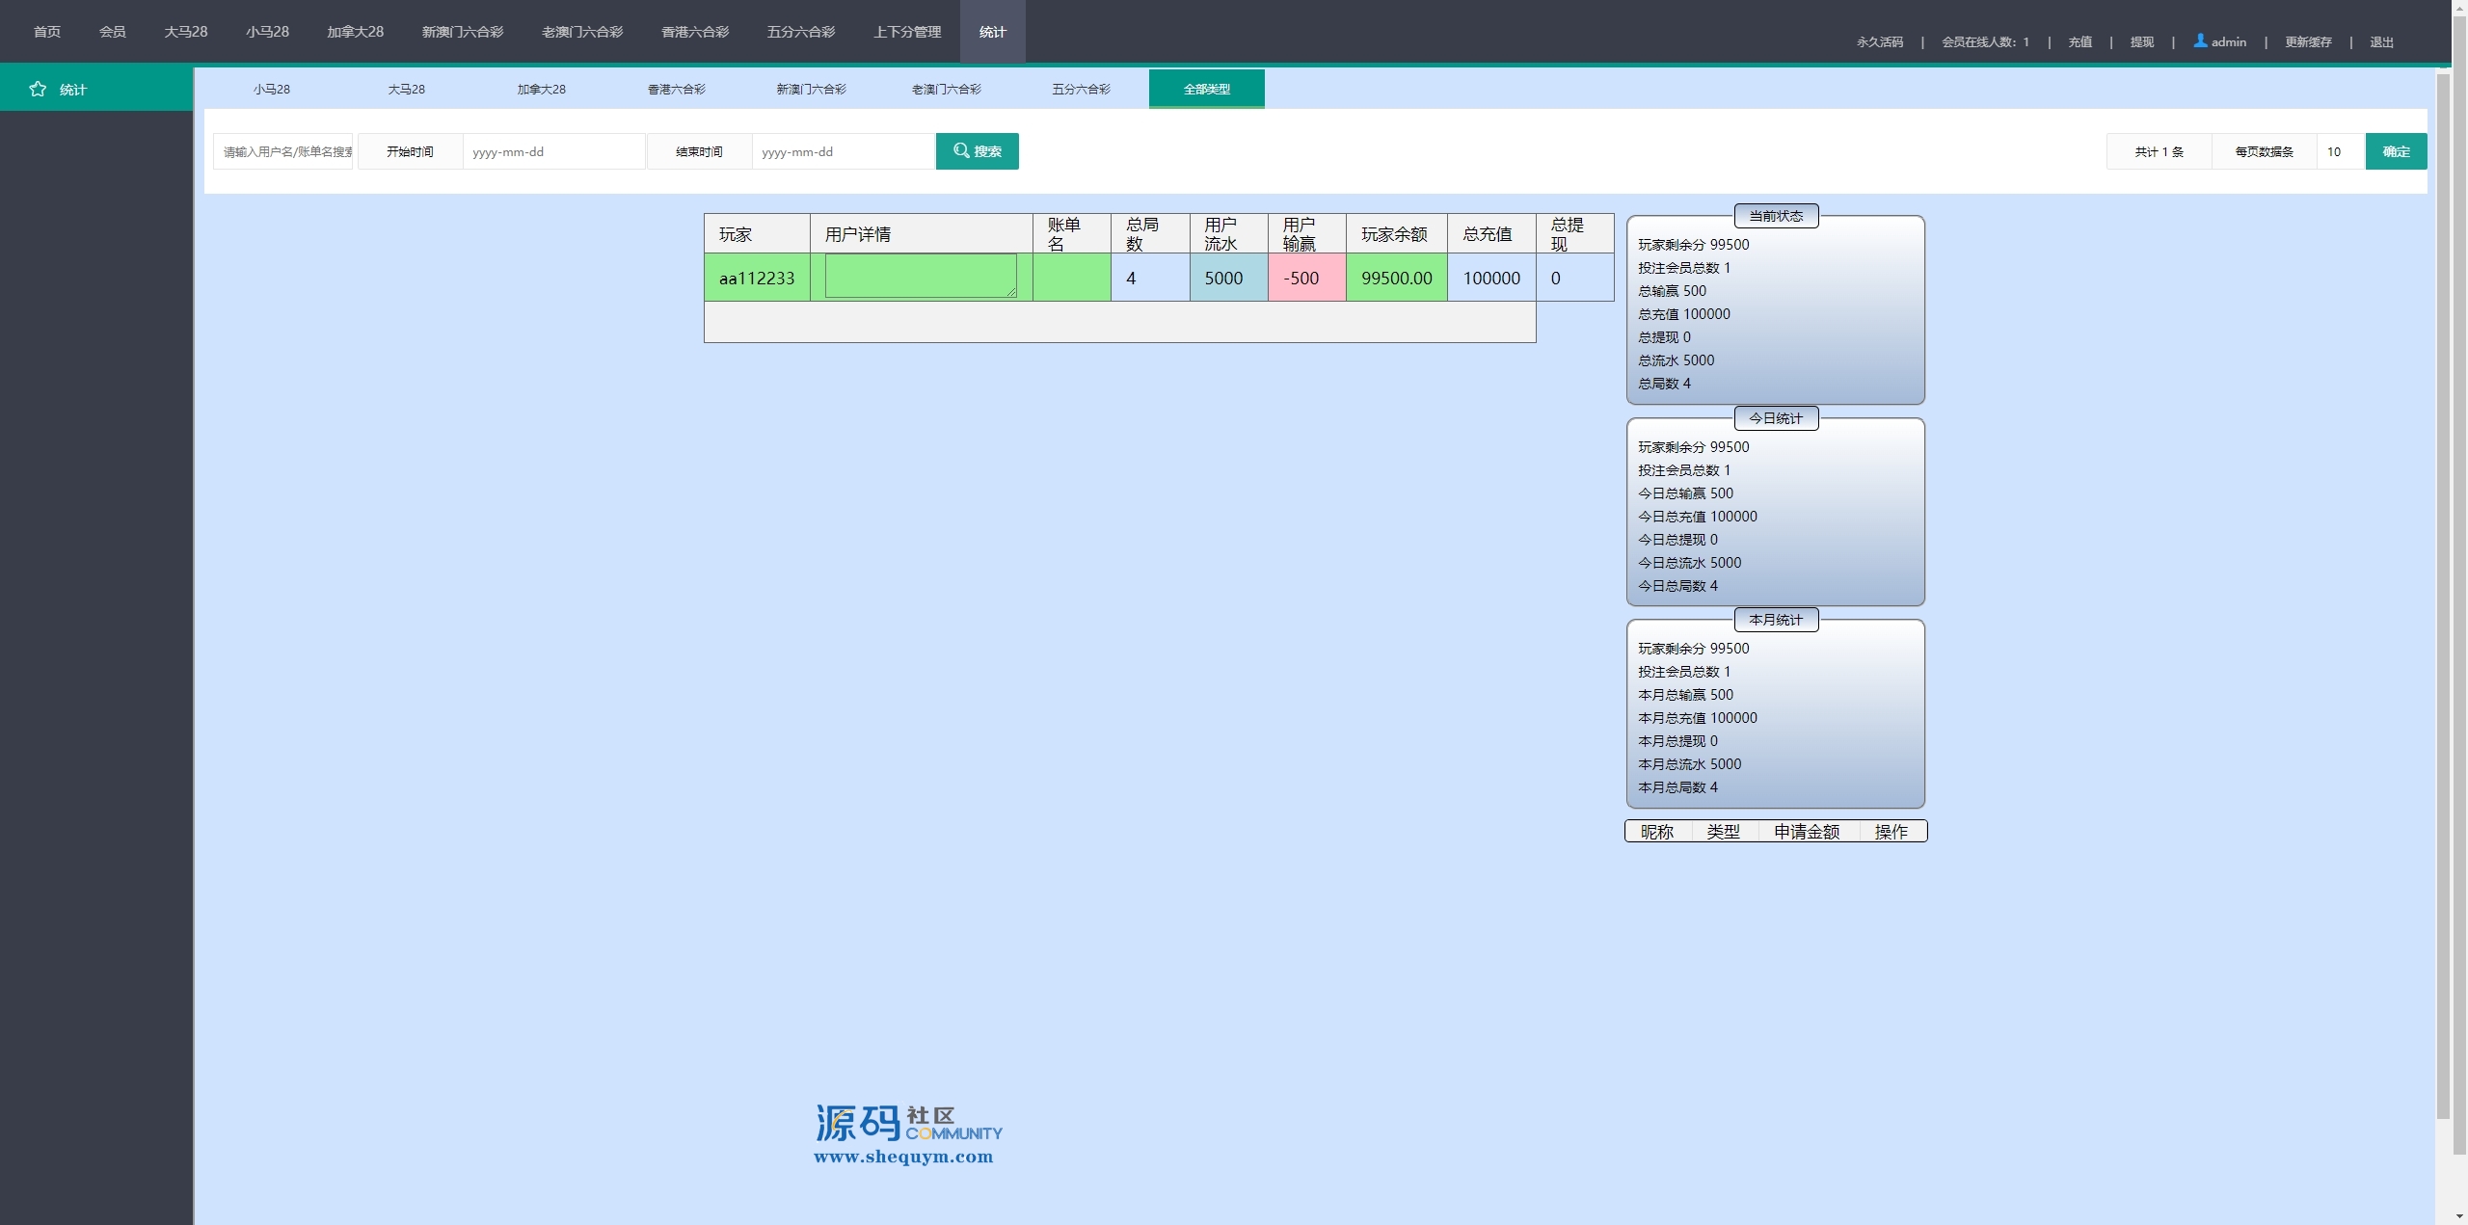This screenshot has width=2468, height=1225.
Task: Focus the 每页数据条 count field
Action: [x=2341, y=151]
